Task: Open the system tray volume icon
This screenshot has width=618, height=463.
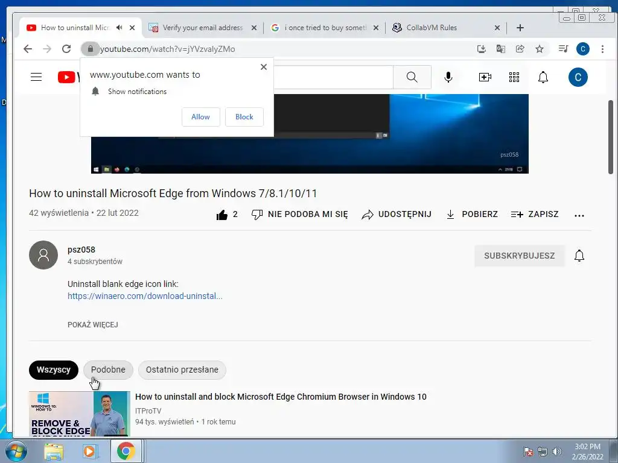Action: [556, 452]
